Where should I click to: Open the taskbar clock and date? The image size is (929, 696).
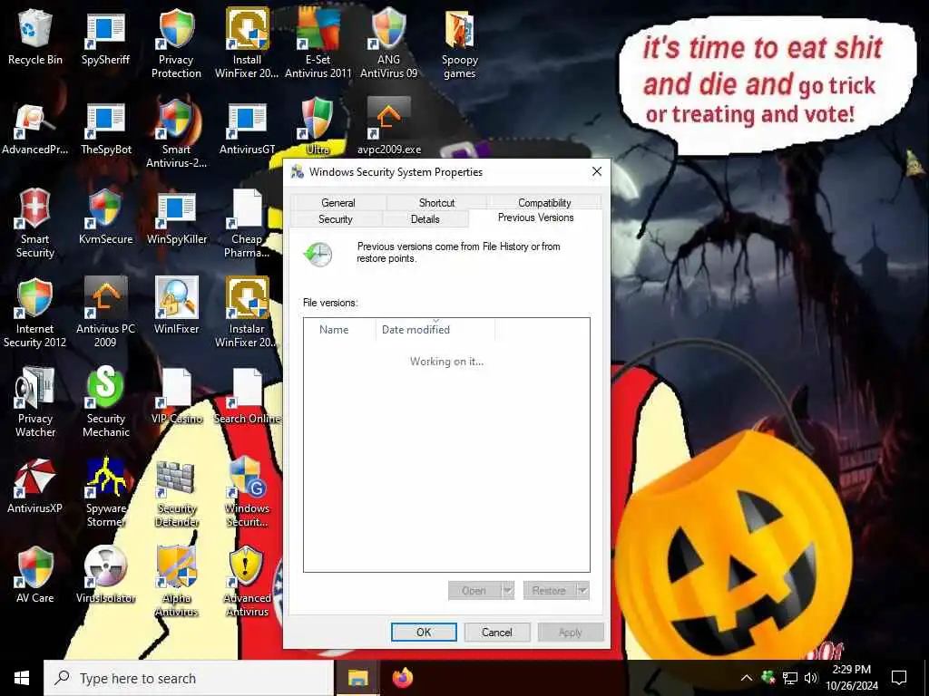click(x=851, y=678)
